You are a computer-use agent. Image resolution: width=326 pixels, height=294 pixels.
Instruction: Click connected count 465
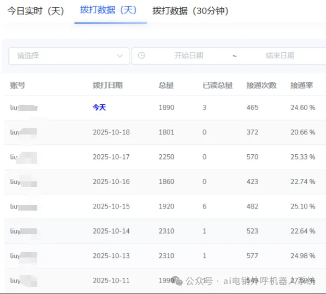point(252,107)
